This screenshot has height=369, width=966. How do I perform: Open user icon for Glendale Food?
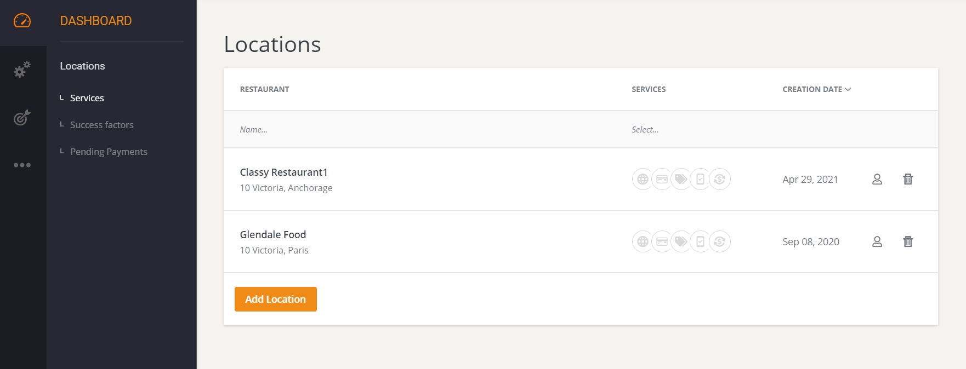point(877,241)
